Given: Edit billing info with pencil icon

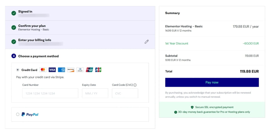Looking at the screenshot, I should (x=147, y=42).
